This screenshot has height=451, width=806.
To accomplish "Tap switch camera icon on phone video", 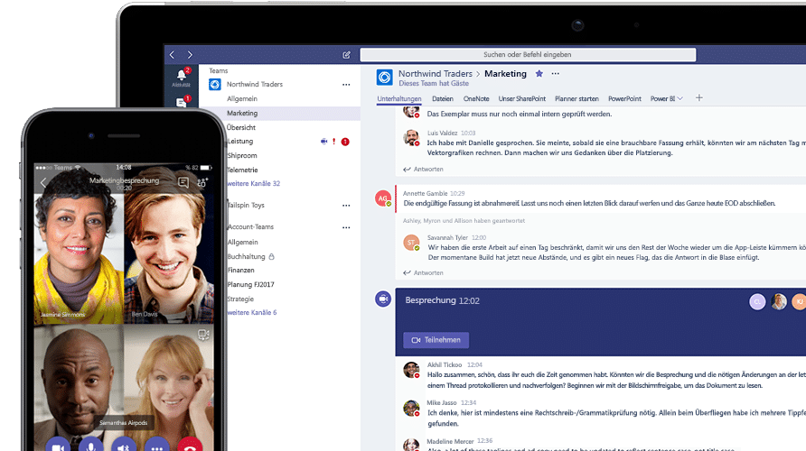I will 203,335.
